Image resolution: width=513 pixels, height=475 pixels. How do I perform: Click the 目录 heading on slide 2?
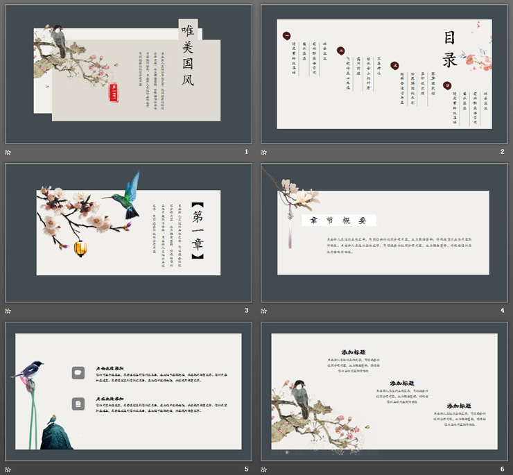[x=450, y=50]
